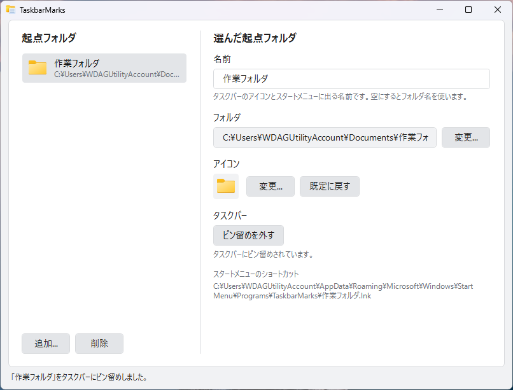The height and width of the screenshot is (390, 513).
Task: Click the タスクバーにピン留めされています。 text
Action: pos(264,254)
